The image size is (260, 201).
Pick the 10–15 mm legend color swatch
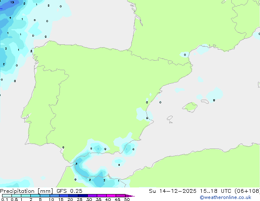[55, 196]
